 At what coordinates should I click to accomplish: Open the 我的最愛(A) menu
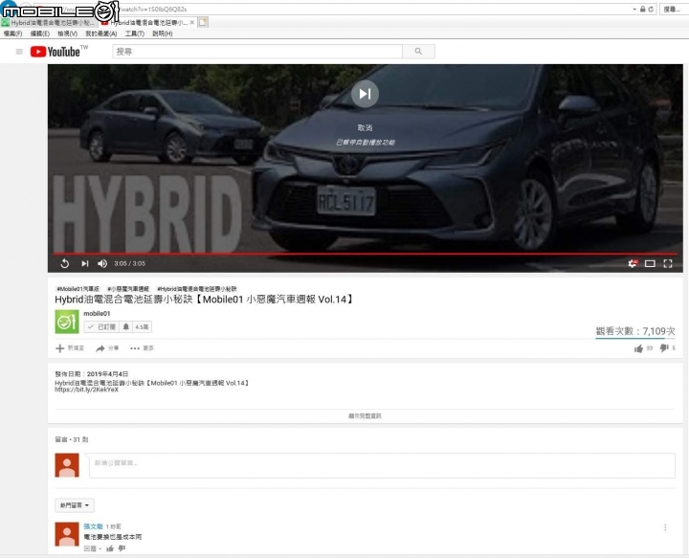101,33
